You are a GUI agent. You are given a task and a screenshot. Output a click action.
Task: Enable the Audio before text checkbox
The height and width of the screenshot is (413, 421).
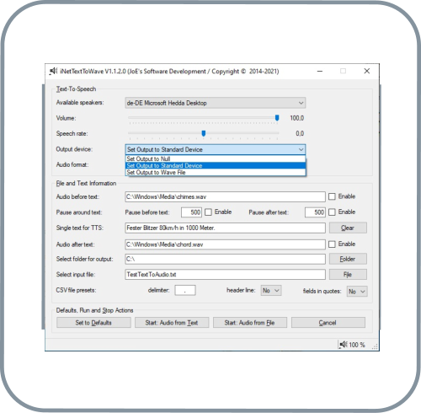coord(332,196)
